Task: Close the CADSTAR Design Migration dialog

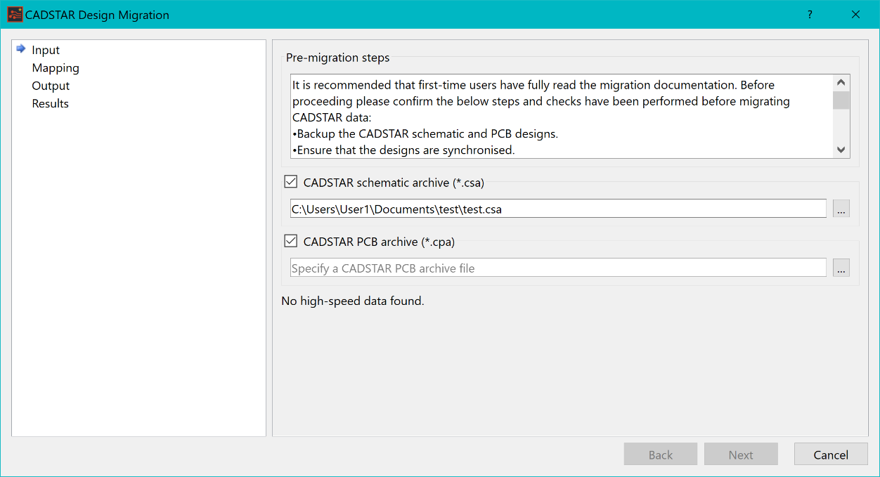Action: click(855, 14)
